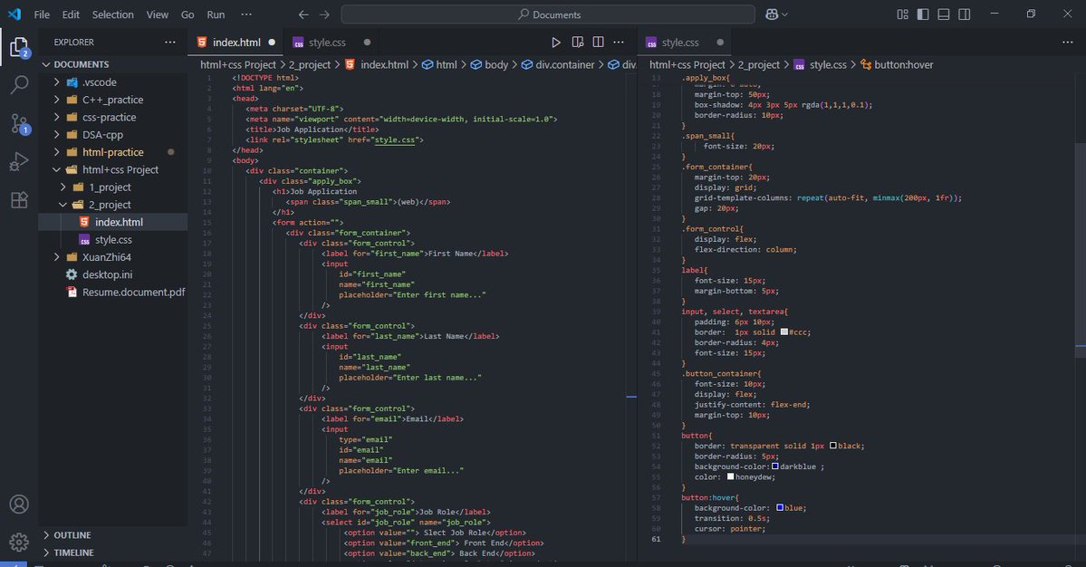1086x567 pixels.
Task: Open left editor More Actions menu
Action: coord(619,43)
